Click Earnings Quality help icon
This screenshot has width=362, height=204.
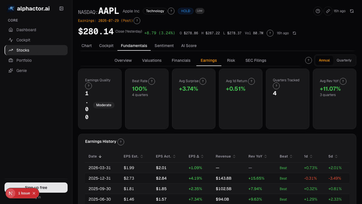(x=89, y=86)
